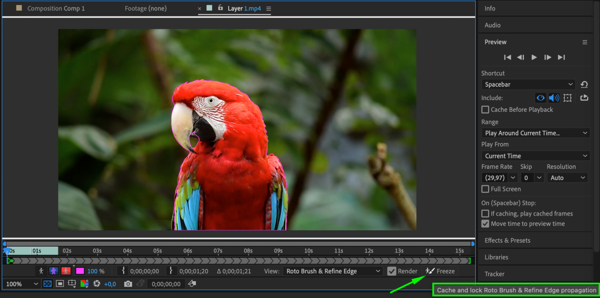
Task: Enable the Full Screen checkbox
Action: click(x=485, y=189)
